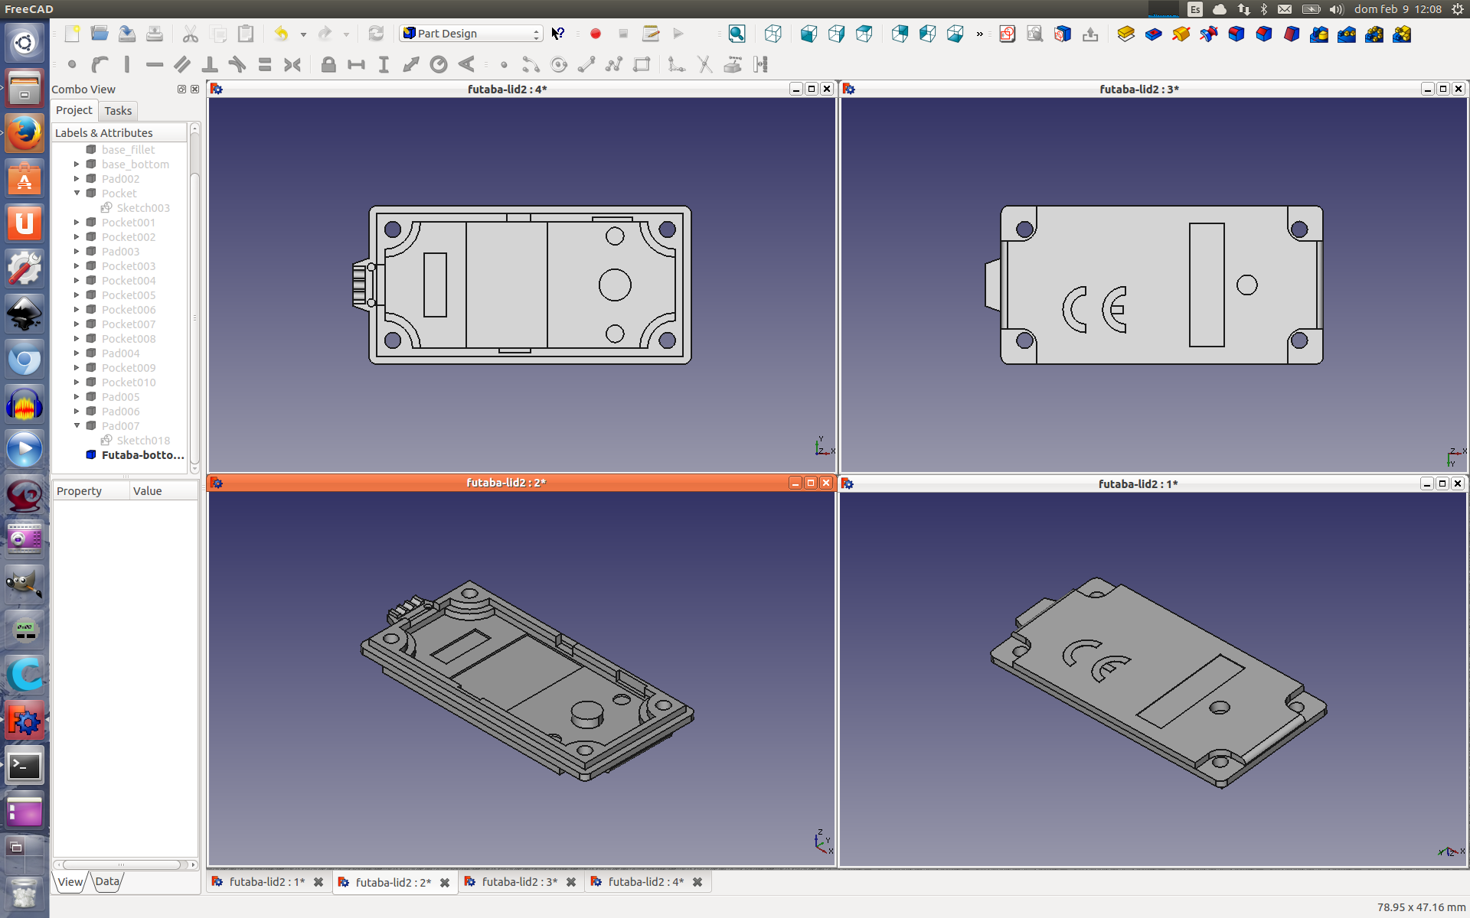Click the Fillet tool icon

[x=1236, y=34]
